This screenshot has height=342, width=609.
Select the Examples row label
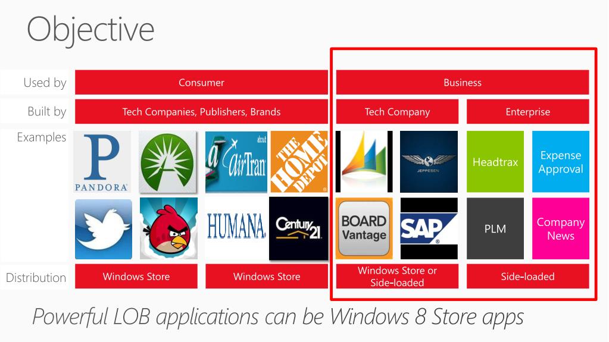[42, 137]
